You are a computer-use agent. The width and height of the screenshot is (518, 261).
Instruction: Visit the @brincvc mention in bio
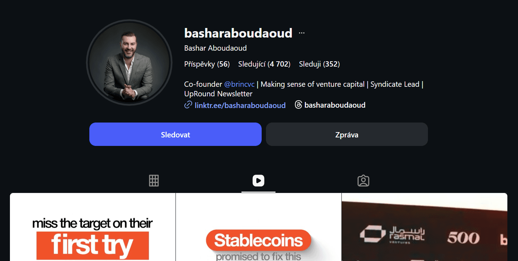239,84
